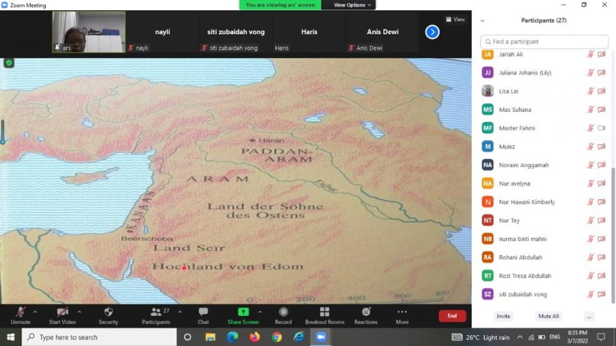Click the Find a participant search field
616x346 pixels.
pyautogui.click(x=544, y=41)
